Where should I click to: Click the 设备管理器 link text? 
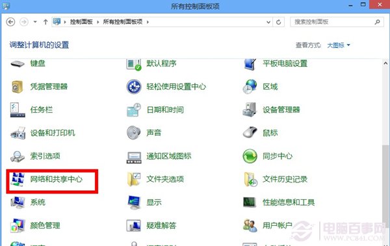[281, 110]
